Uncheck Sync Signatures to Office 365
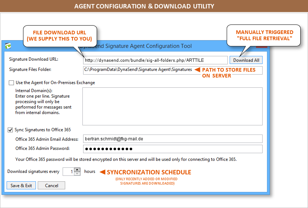The width and height of the screenshot is (308, 208). pos(10,130)
